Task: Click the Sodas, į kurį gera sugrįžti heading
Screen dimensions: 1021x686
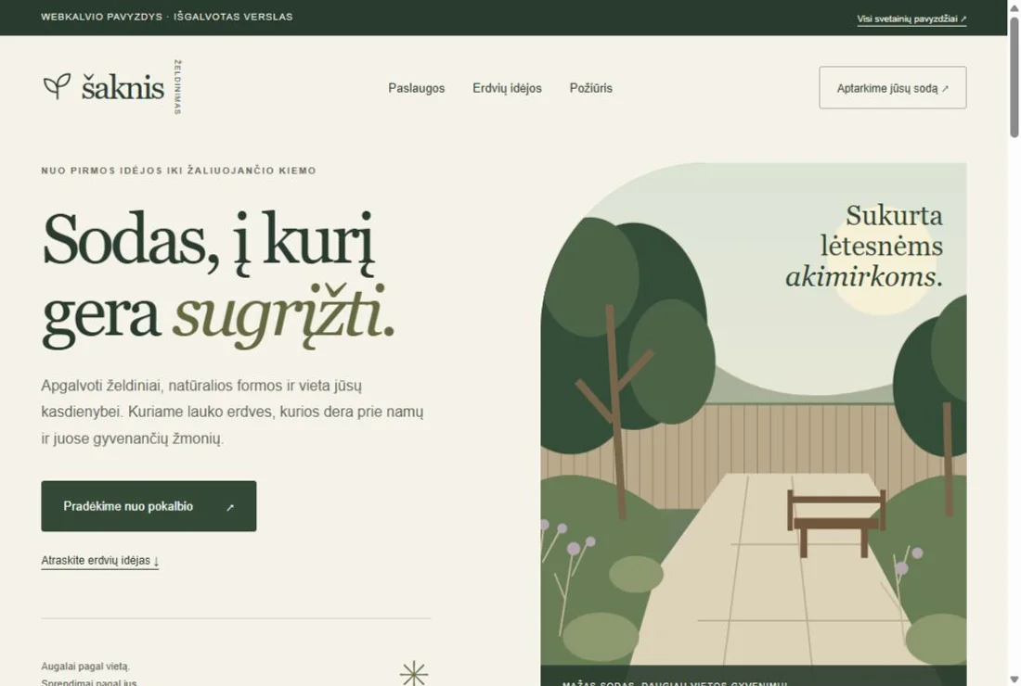Action: click(218, 279)
